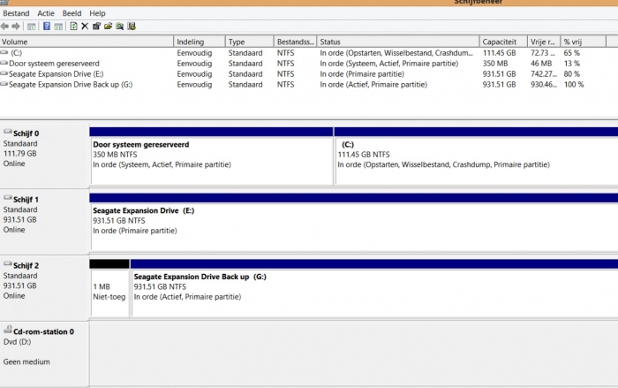The image size is (618, 388).
Task: Click the 350 MB capacity cell
Action: 495,64
